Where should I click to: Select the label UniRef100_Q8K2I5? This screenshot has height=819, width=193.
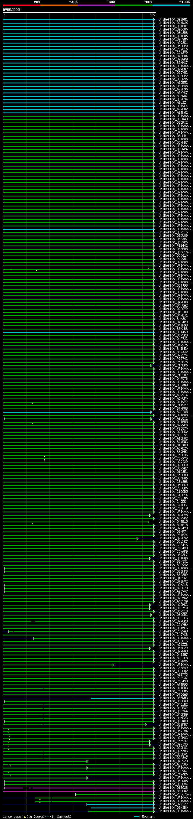173,232
